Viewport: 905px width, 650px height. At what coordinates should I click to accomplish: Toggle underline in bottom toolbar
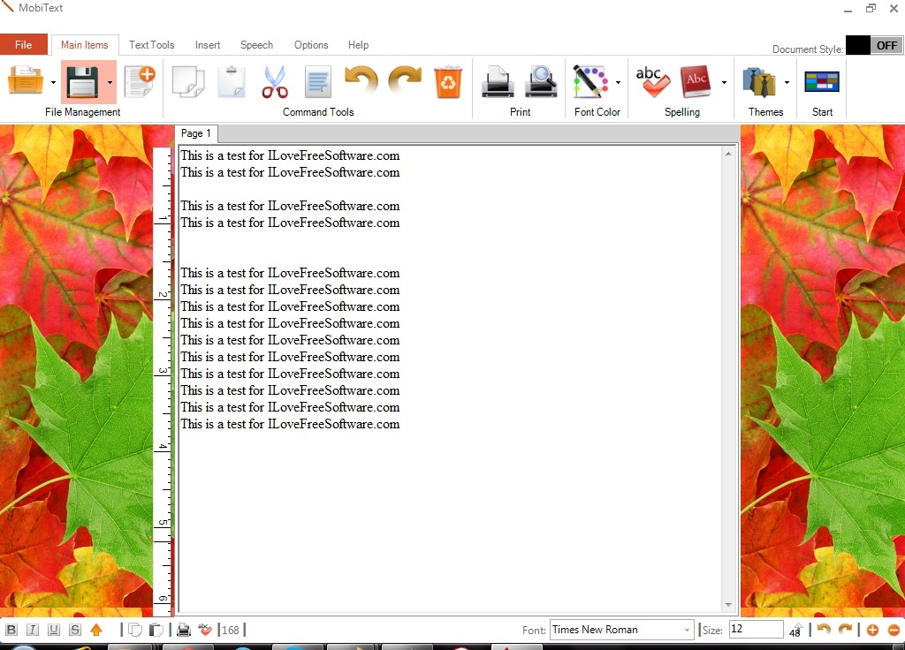54,630
